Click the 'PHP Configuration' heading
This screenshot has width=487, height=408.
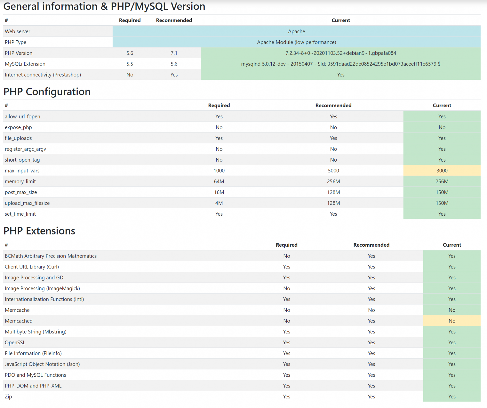pyautogui.click(x=47, y=92)
